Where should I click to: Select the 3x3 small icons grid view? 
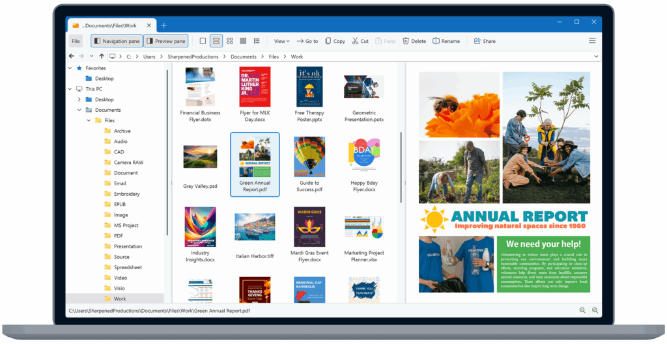tap(244, 41)
